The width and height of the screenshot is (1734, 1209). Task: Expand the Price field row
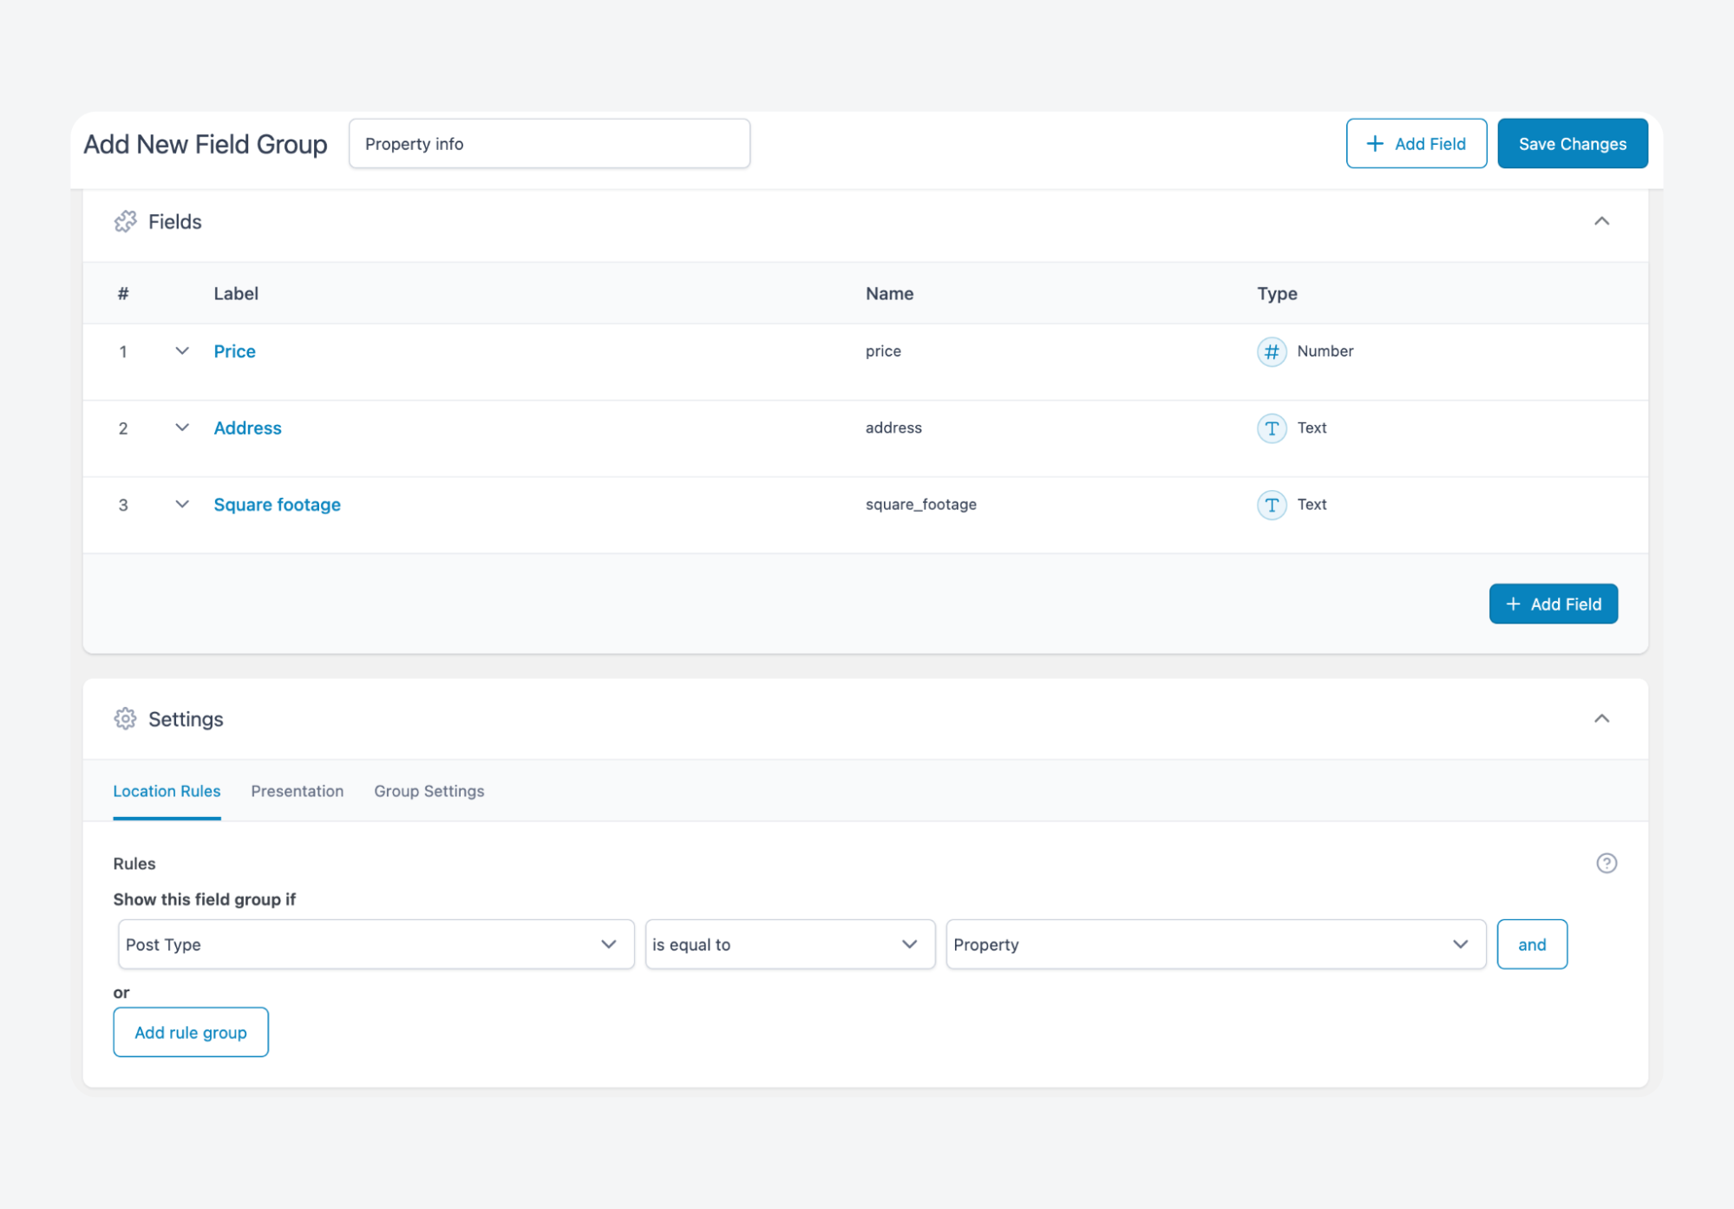click(x=181, y=351)
